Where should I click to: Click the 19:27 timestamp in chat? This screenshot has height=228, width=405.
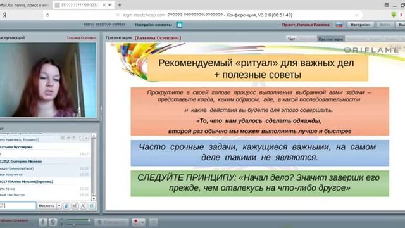84,154
